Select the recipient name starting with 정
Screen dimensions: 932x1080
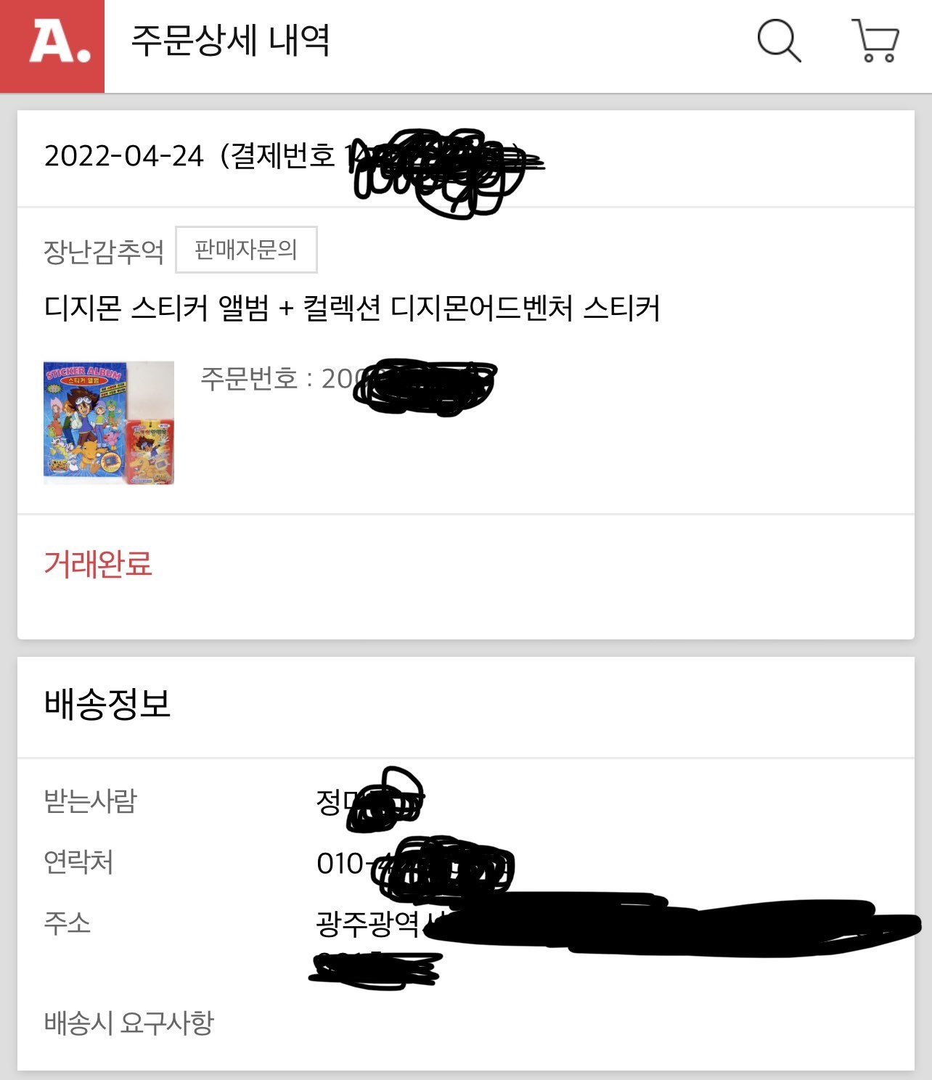tap(370, 800)
